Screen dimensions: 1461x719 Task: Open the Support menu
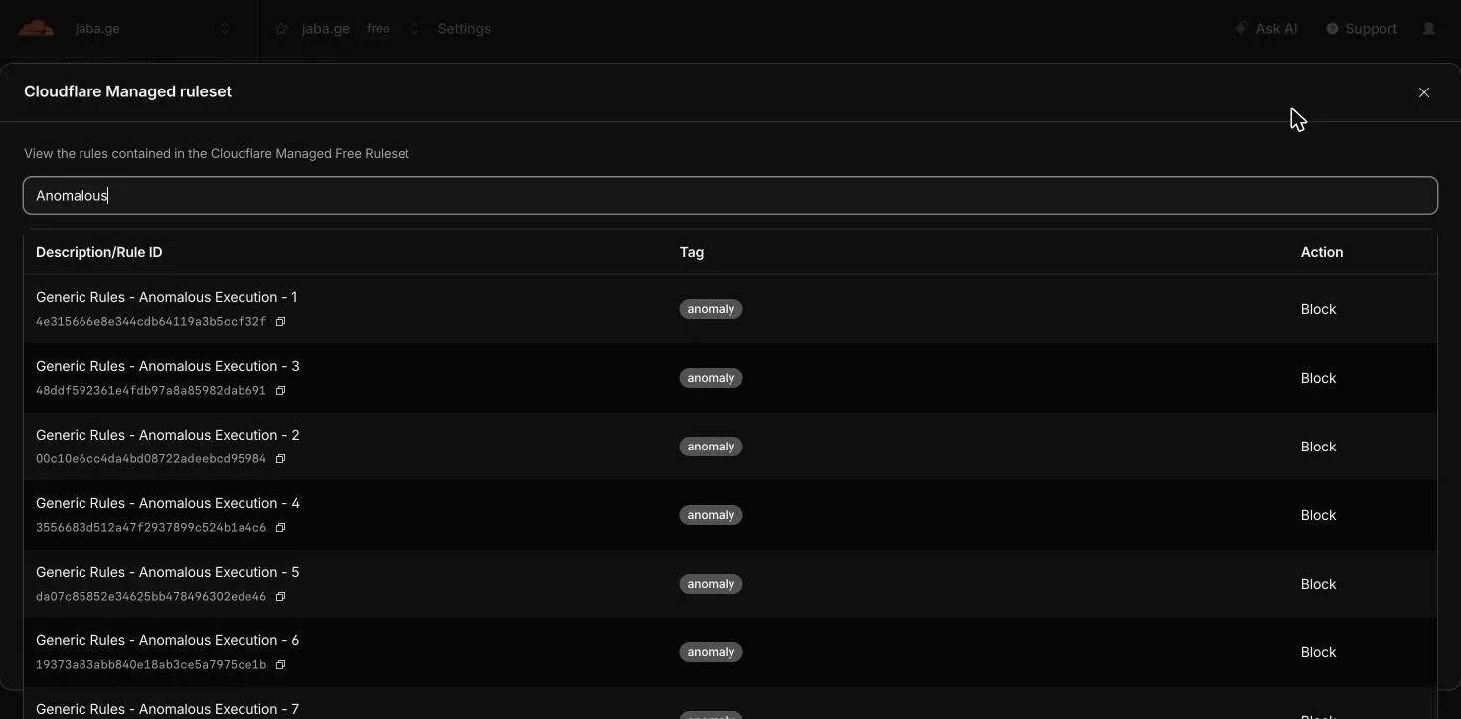pos(1362,29)
